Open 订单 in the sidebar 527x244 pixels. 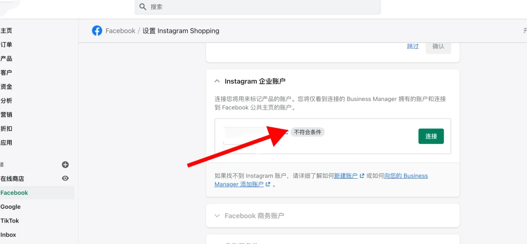click(x=6, y=45)
